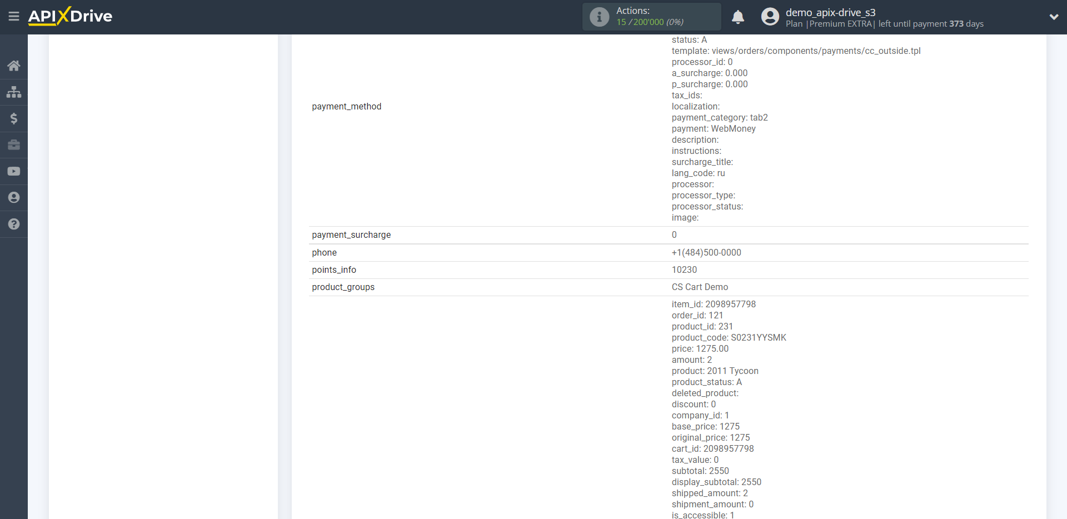This screenshot has width=1067, height=519.
Task: Select the points_info field label
Action: (334, 270)
